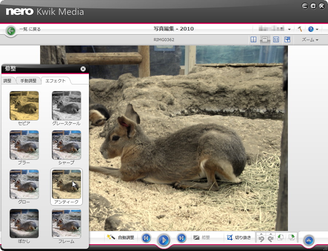Image resolution: width=328 pixels, height=251 pixels.
Task: Show the image at 1:1 actual size
Action: point(276,40)
